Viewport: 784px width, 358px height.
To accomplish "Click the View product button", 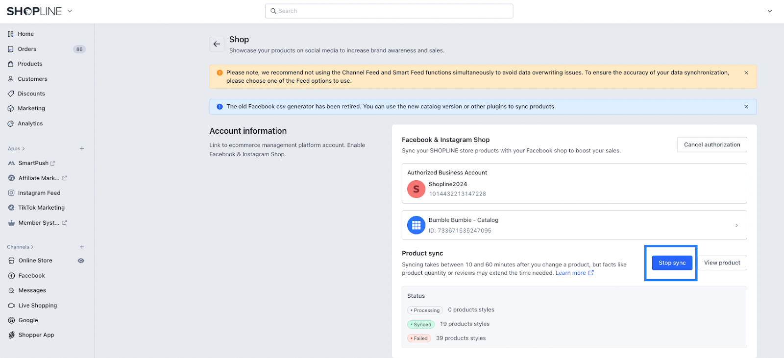I will 722,263.
